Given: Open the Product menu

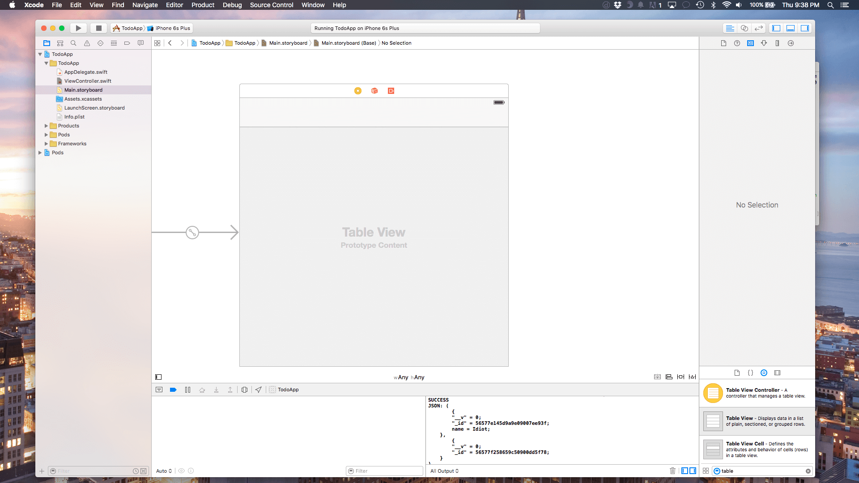Looking at the screenshot, I should (203, 5).
